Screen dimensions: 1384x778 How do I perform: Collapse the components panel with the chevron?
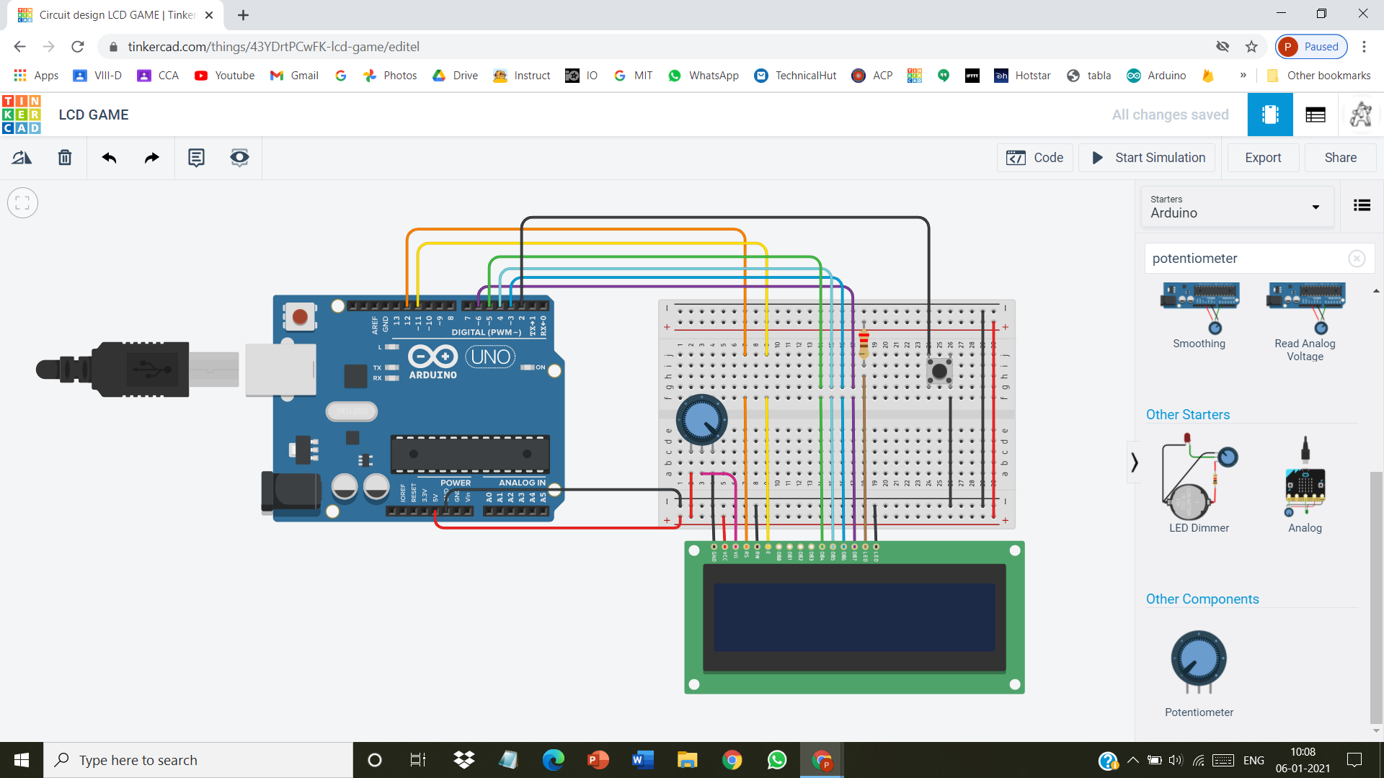click(x=1134, y=462)
